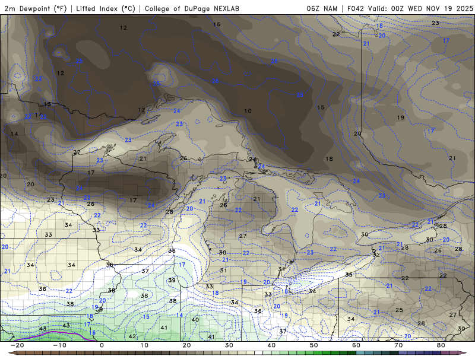Image resolution: width=475 pixels, height=356 pixels.
Task: Click the black "15" dewpoint value on the map
Action: [321, 107]
